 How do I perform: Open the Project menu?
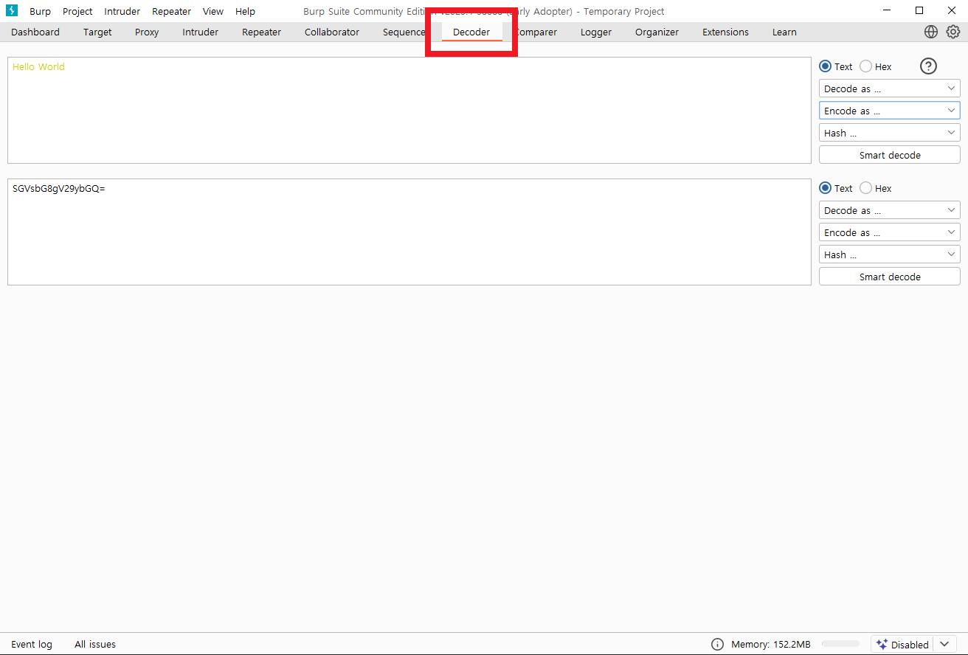pyautogui.click(x=77, y=11)
